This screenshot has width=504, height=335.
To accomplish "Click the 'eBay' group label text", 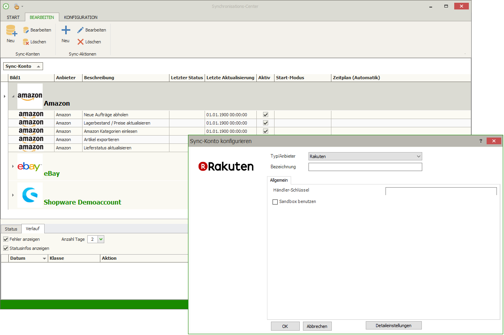I will (52, 173).
